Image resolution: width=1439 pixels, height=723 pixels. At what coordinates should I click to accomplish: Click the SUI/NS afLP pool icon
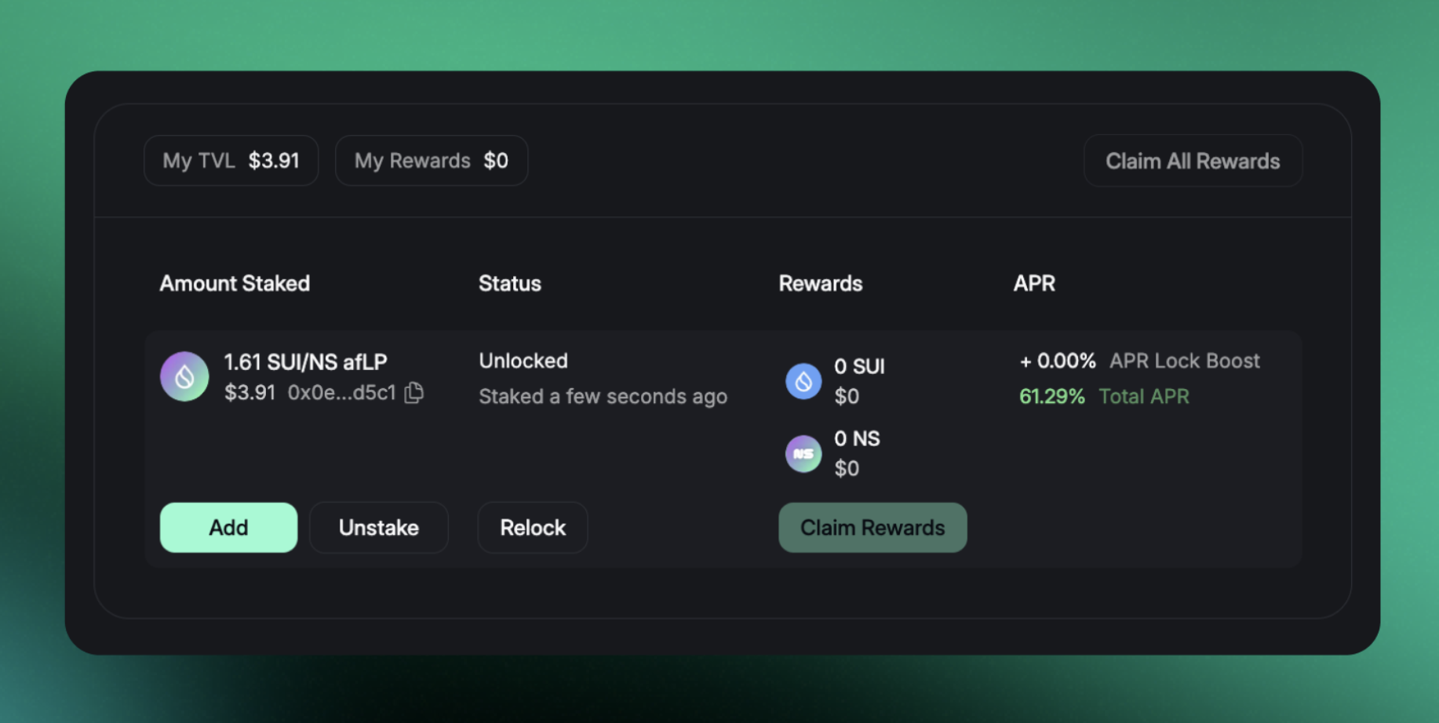click(x=184, y=376)
